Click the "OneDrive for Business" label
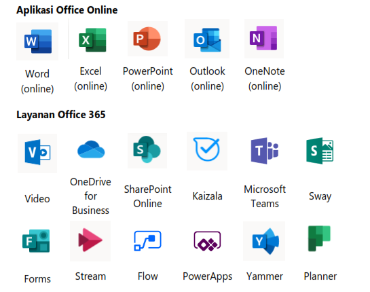Screen dimensions: 370x292 (90, 196)
